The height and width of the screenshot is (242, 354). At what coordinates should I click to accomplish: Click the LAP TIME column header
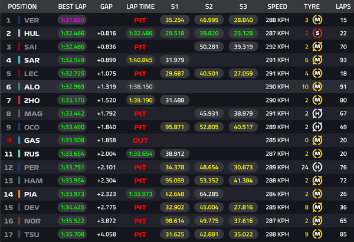[x=140, y=6]
